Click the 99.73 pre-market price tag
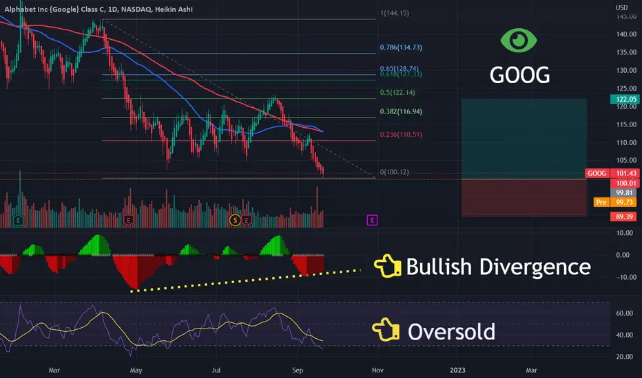 click(625, 202)
